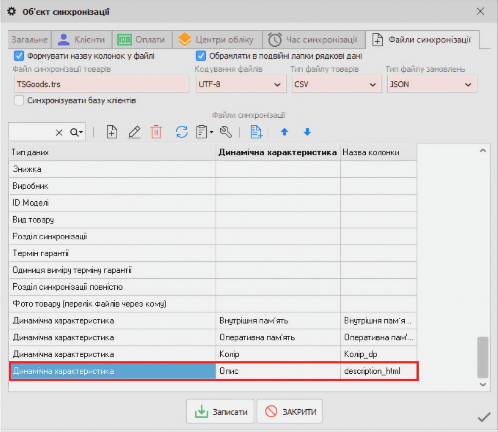This screenshot has width=498, height=432.
Task: Click the pencil edit record icon
Action: point(134,132)
